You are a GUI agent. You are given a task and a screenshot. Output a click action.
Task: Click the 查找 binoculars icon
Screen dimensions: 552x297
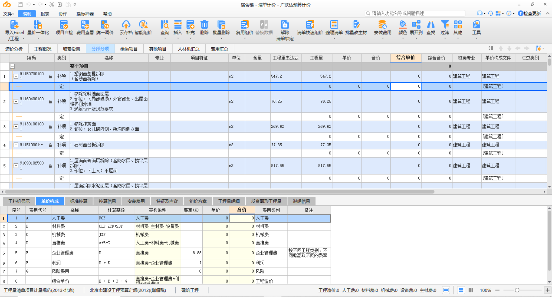431,25
